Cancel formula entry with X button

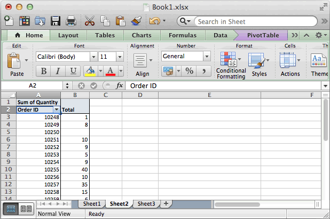tap(81, 85)
